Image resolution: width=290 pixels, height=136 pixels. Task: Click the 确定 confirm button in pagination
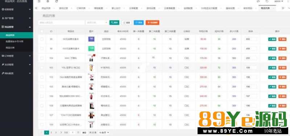pyautogui.click(x=84, y=132)
